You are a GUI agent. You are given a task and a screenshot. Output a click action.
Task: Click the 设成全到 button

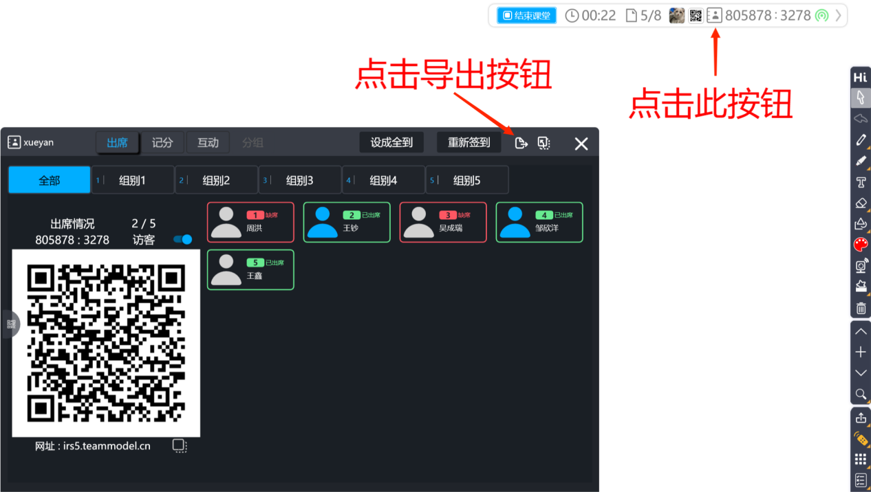click(x=391, y=143)
